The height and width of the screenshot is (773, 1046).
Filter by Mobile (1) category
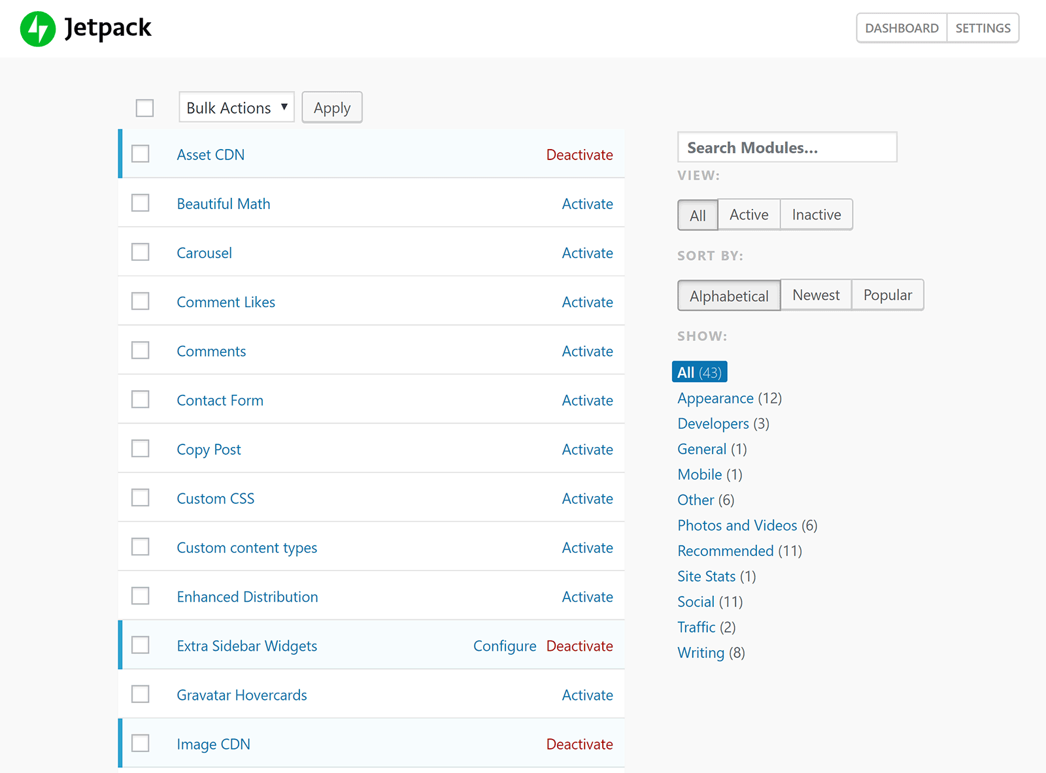[710, 474]
